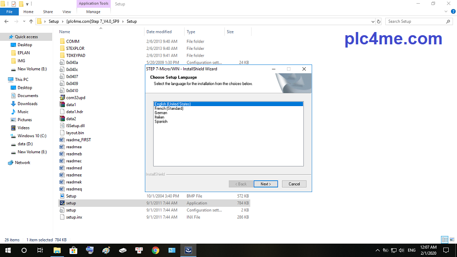Select Italian as setup language
This screenshot has width=457, height=257.
tap(159, 117)
